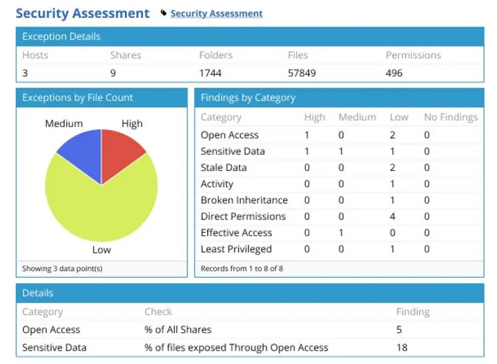Click the tag icon beside Security Assessment link

click(x=164, y=13)
